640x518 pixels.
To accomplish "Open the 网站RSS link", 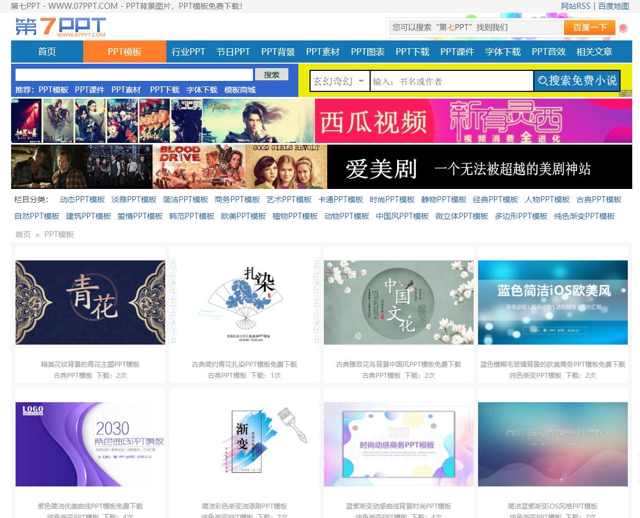I will (576, 6).
